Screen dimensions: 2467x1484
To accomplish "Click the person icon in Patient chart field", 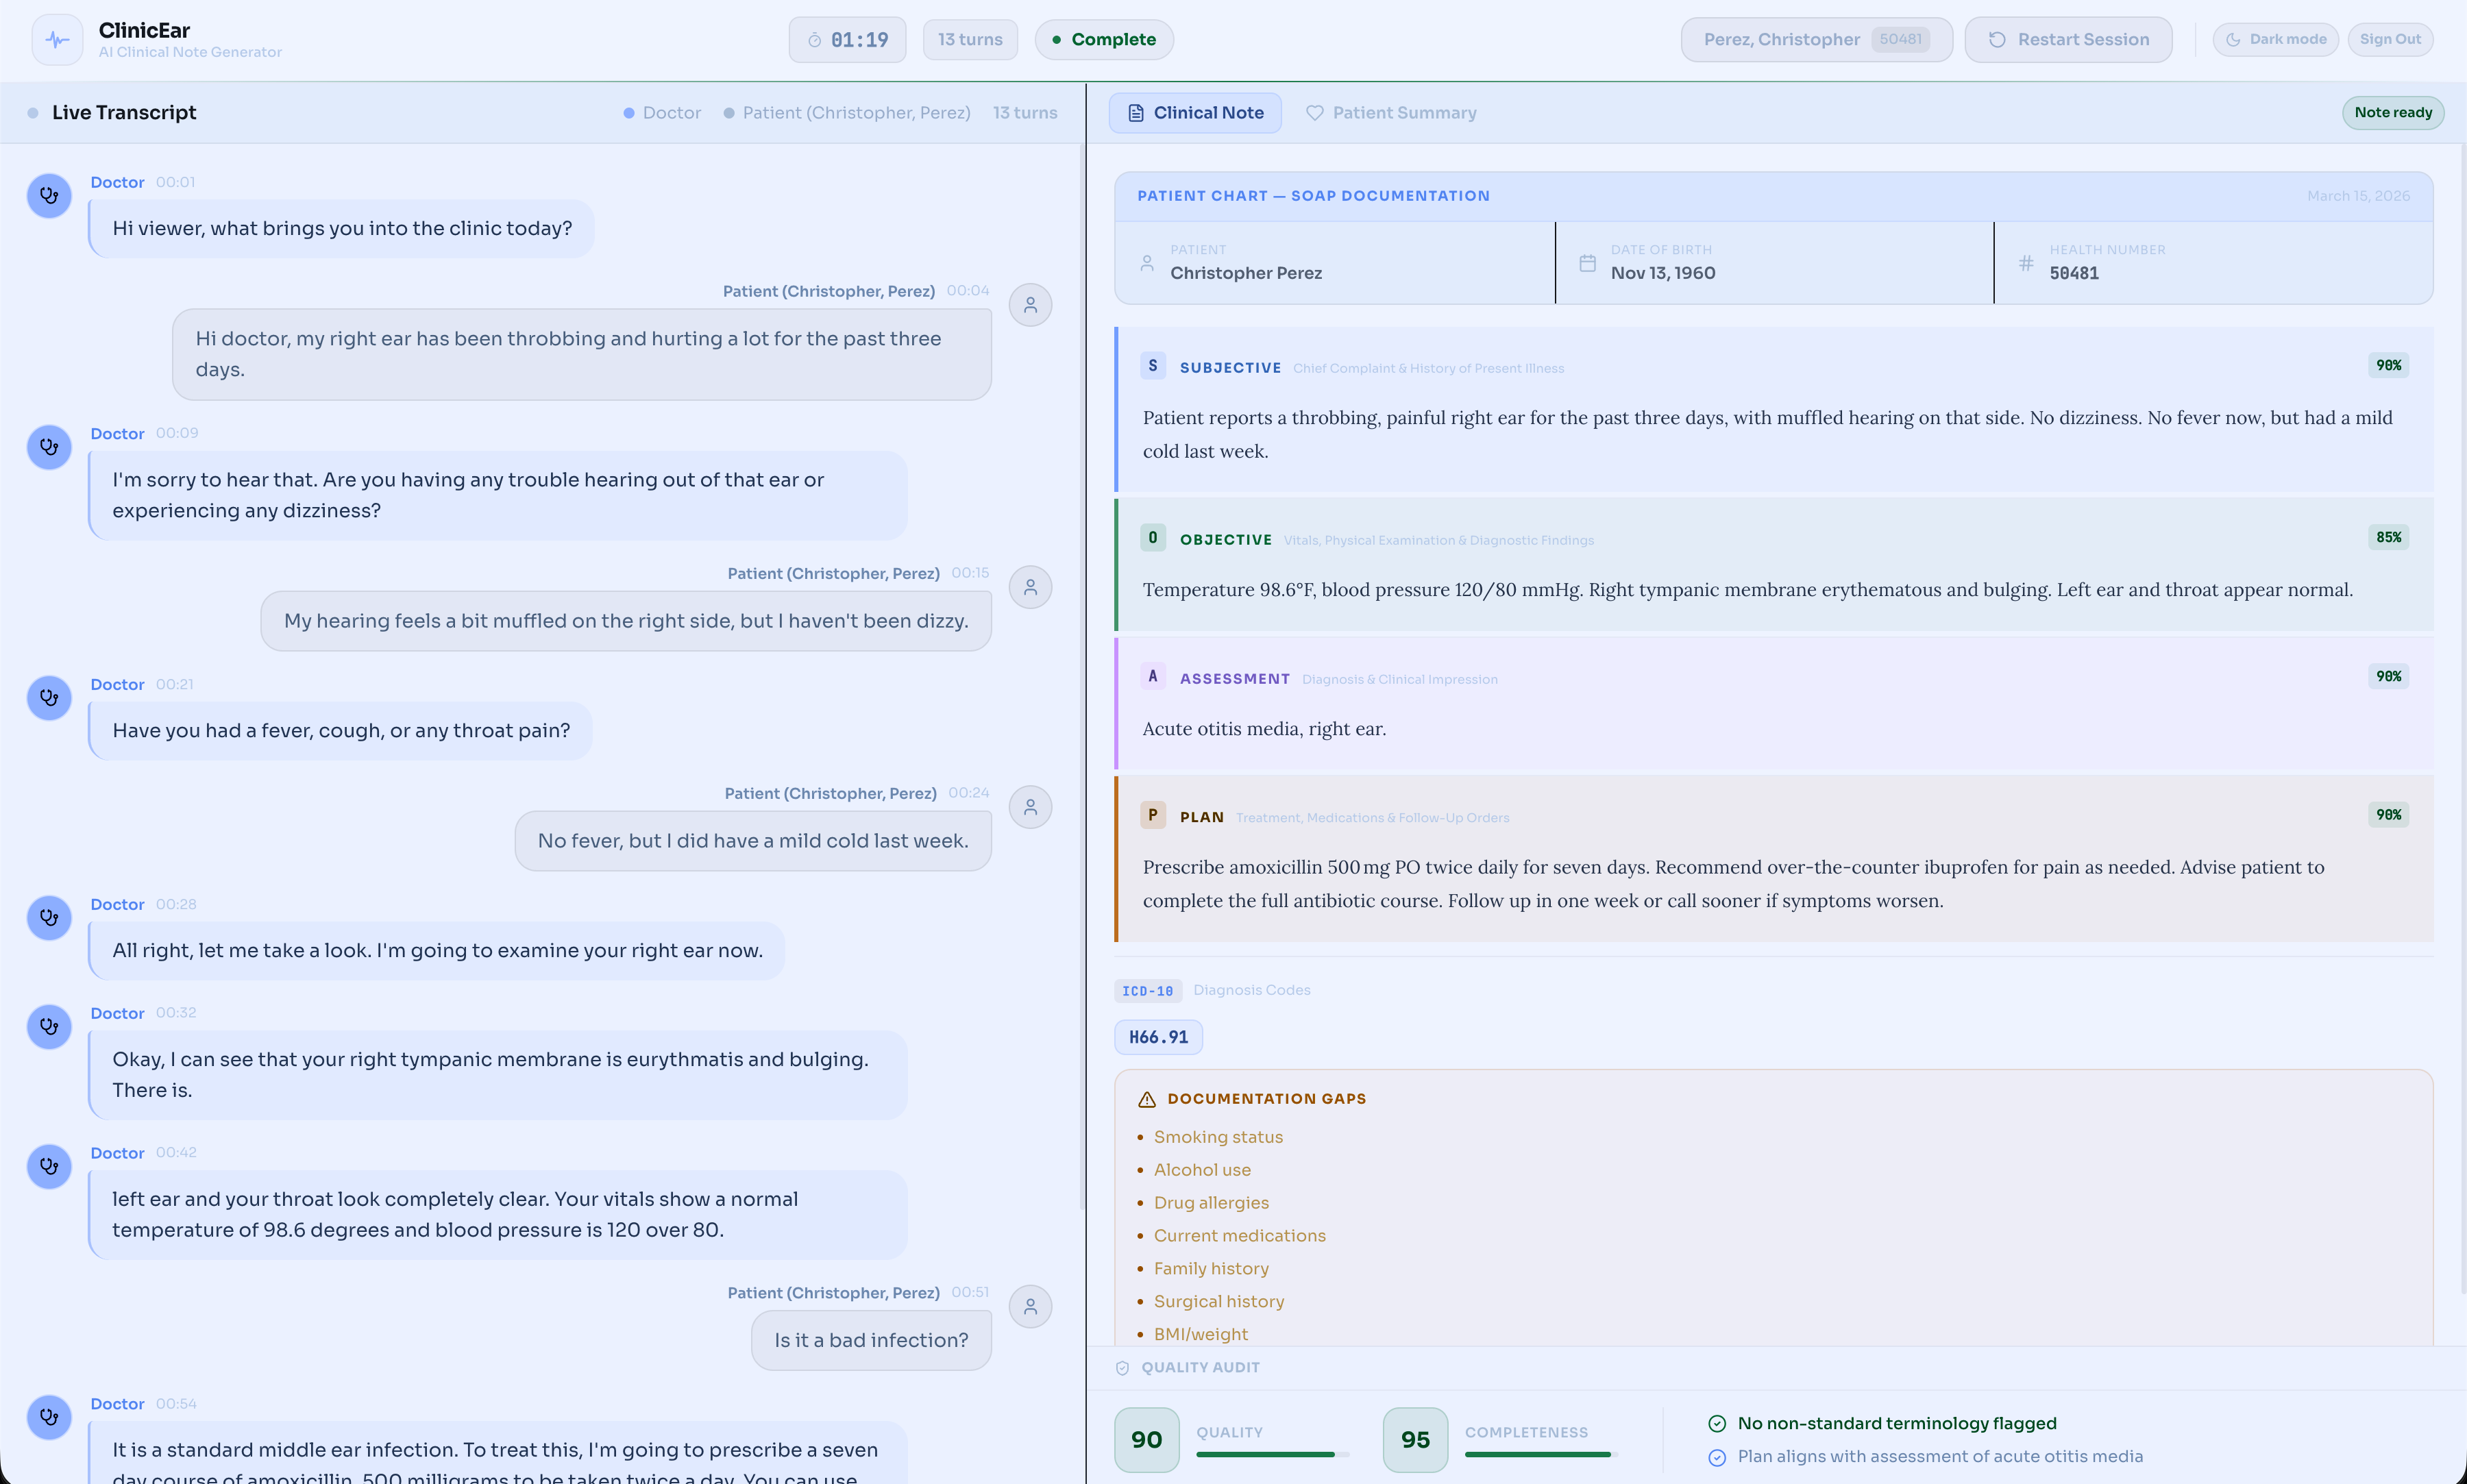I will pos(1147,263).
